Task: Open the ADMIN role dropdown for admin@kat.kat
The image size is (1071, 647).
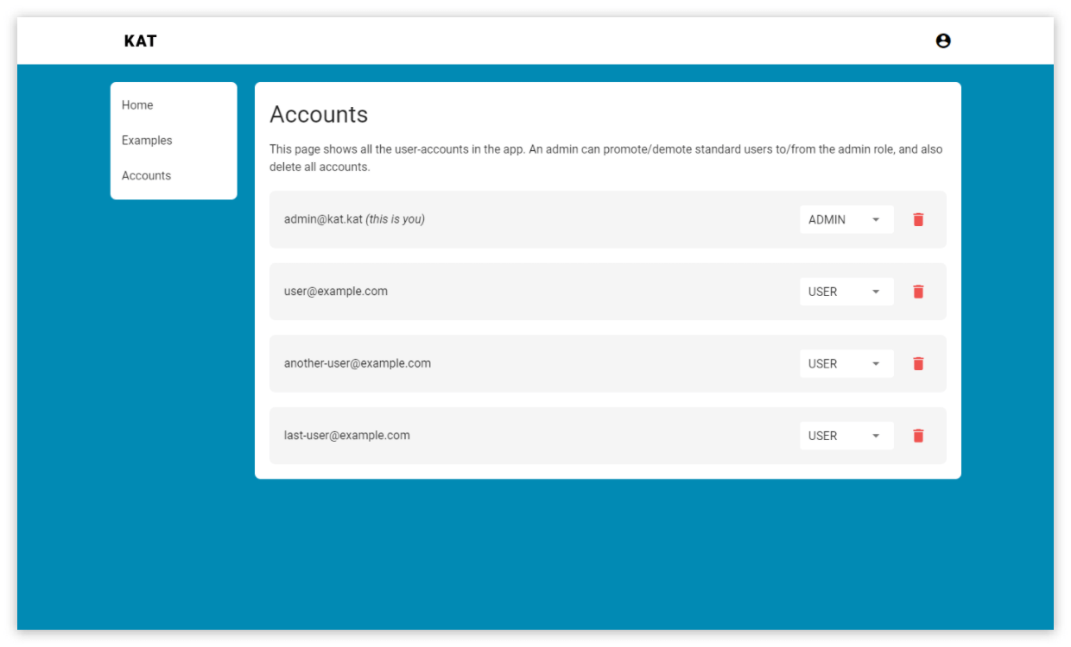Action: tap(846, 220)
